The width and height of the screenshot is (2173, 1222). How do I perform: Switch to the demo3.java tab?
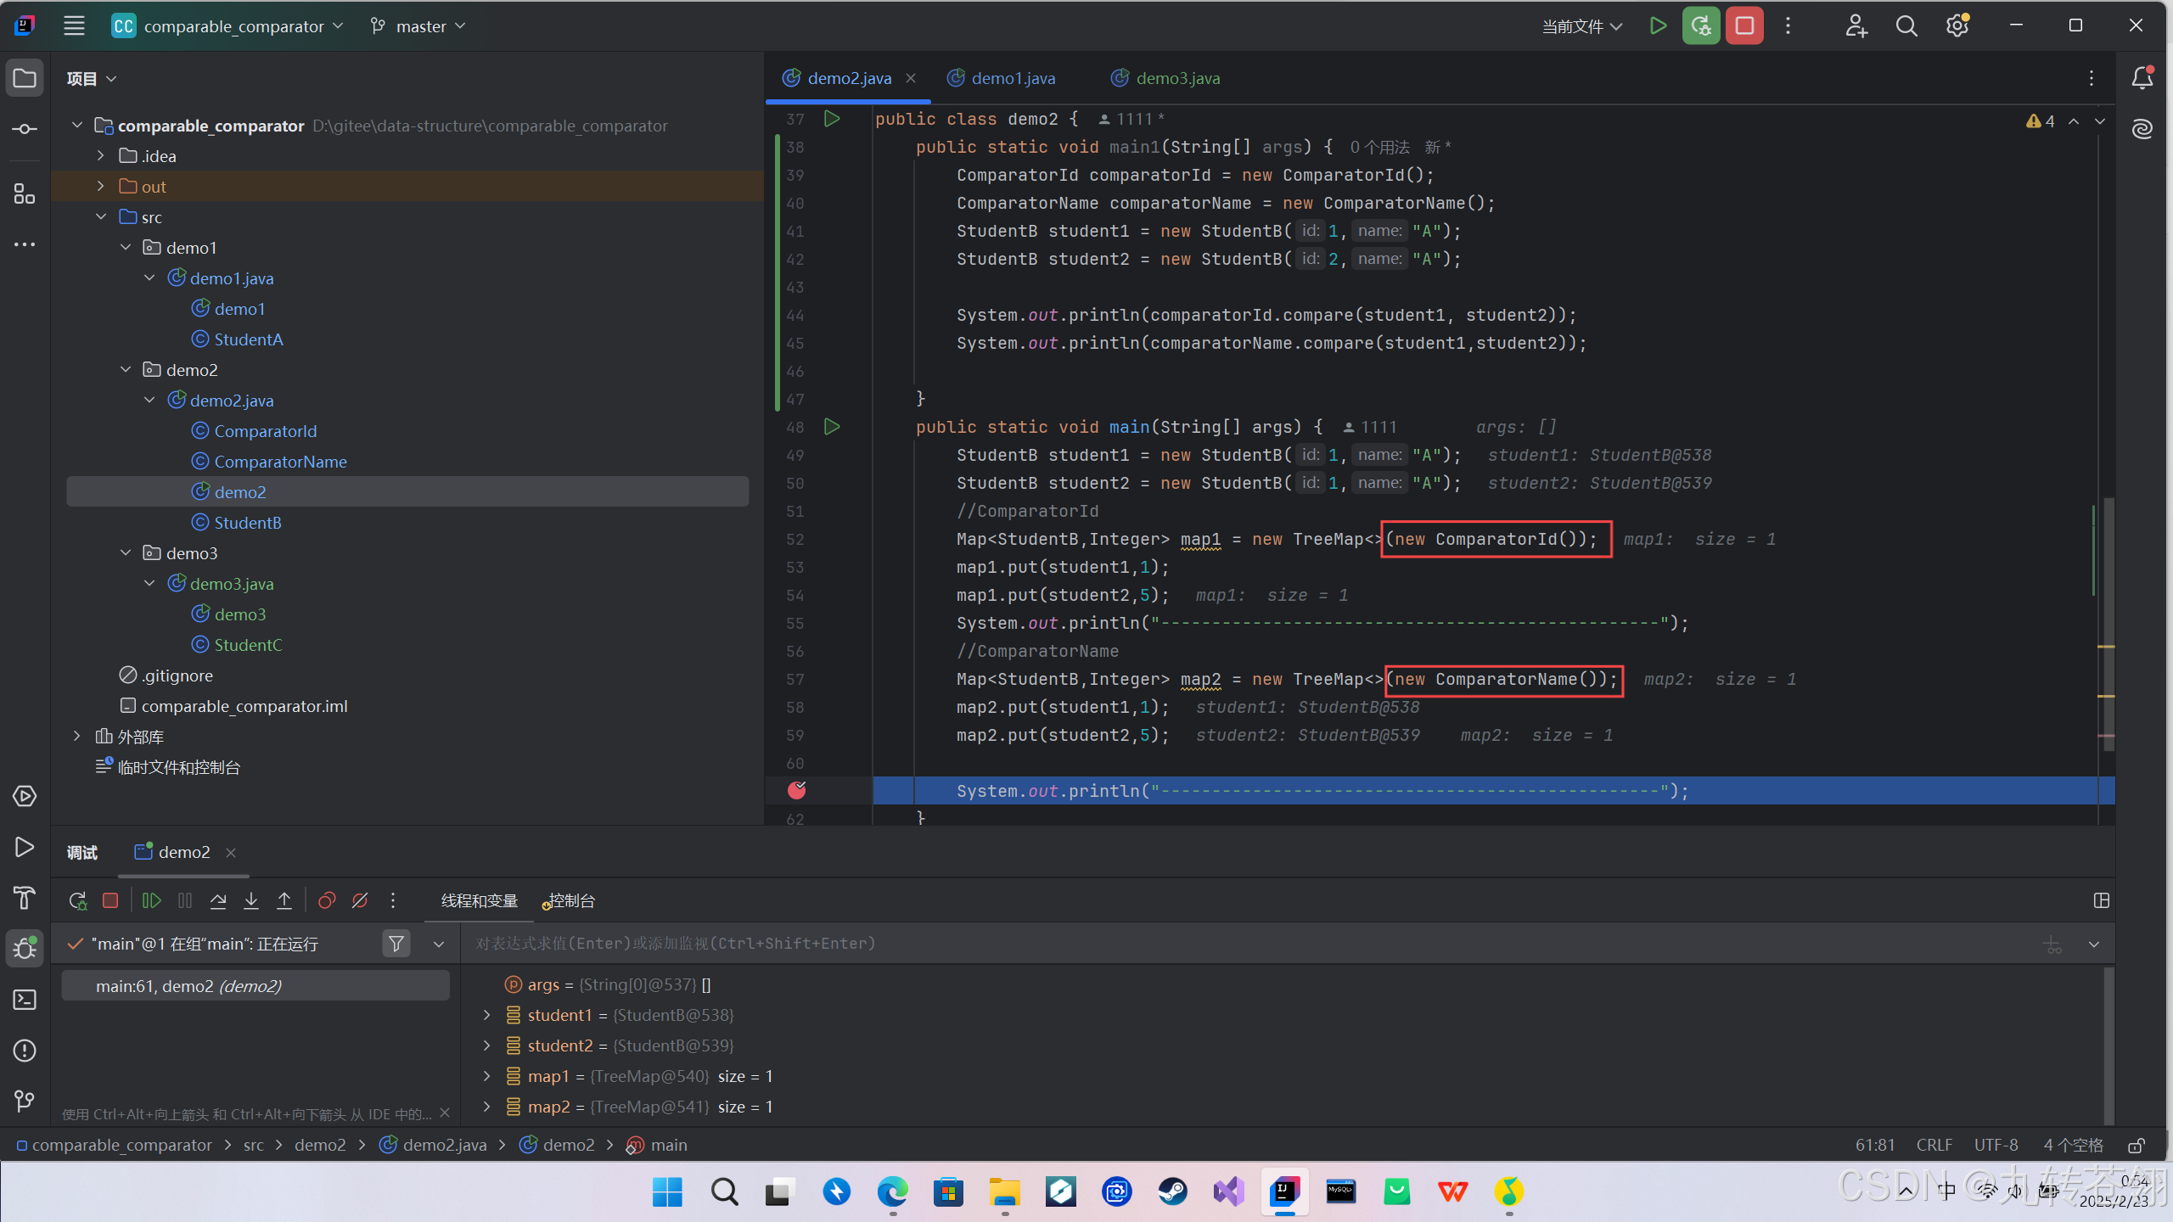[1176, 78]
